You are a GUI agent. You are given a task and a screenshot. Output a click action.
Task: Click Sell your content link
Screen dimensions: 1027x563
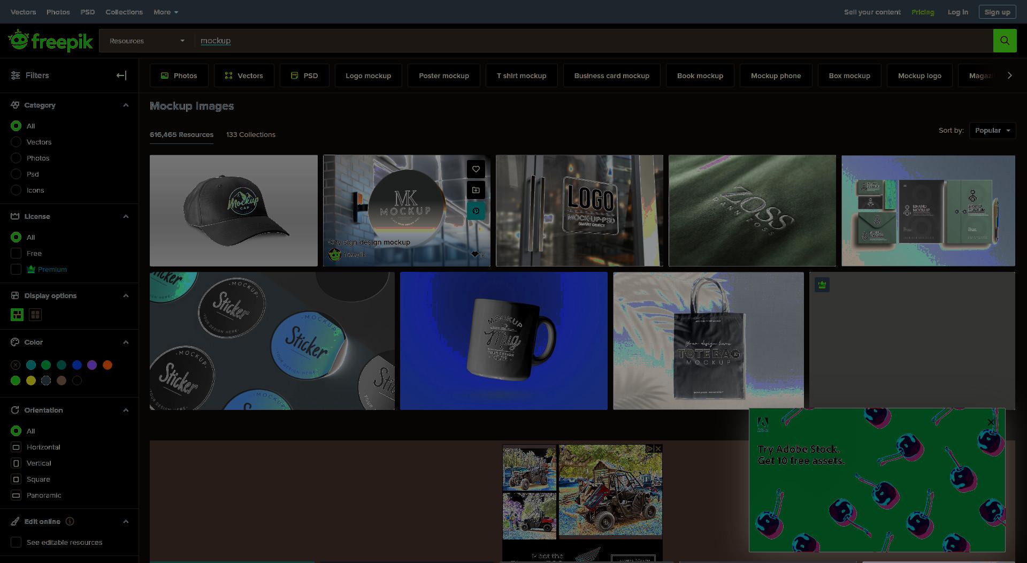[872, 12]
